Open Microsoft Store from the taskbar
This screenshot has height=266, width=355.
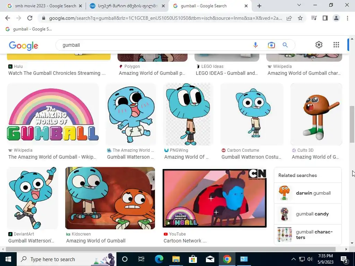pyautogui.click(x=193, y=259)
